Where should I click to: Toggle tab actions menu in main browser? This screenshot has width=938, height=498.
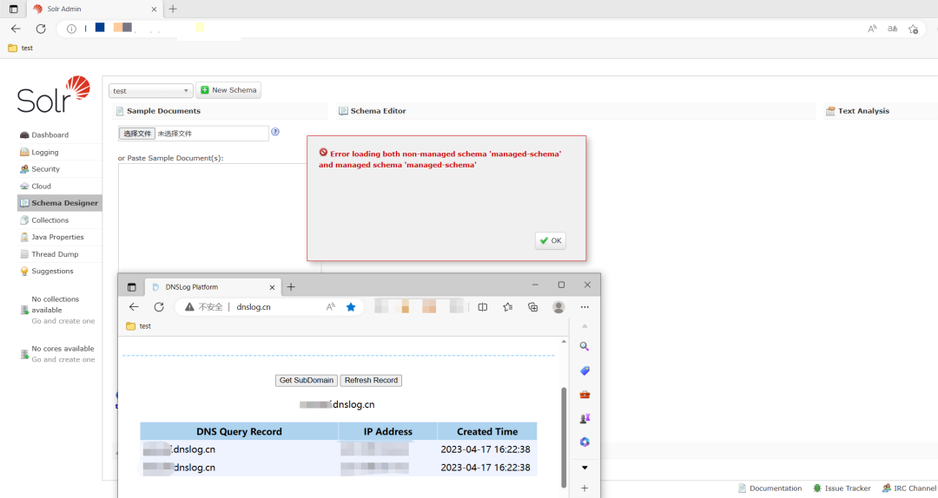pos(13,9)
